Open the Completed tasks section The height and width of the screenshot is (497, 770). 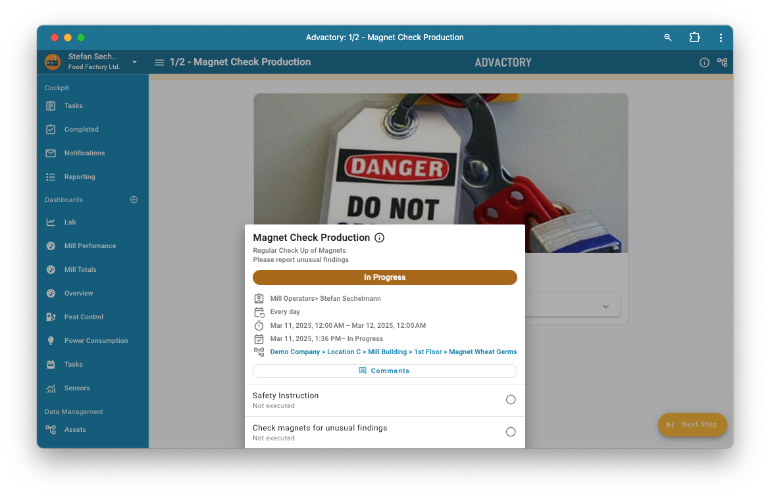(x=81, y=130)
